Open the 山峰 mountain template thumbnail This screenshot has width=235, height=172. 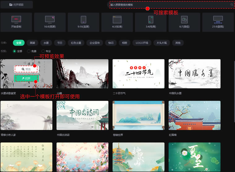(x=82, y=74)
